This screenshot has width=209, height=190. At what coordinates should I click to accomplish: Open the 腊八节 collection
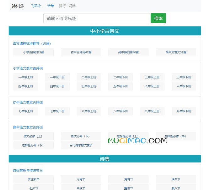pyautogui.click(x=176, y=187)
